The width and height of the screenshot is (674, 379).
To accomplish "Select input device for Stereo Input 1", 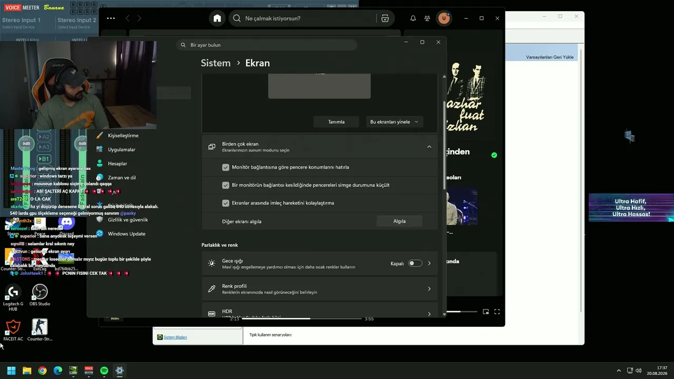I will click(18, 27).
